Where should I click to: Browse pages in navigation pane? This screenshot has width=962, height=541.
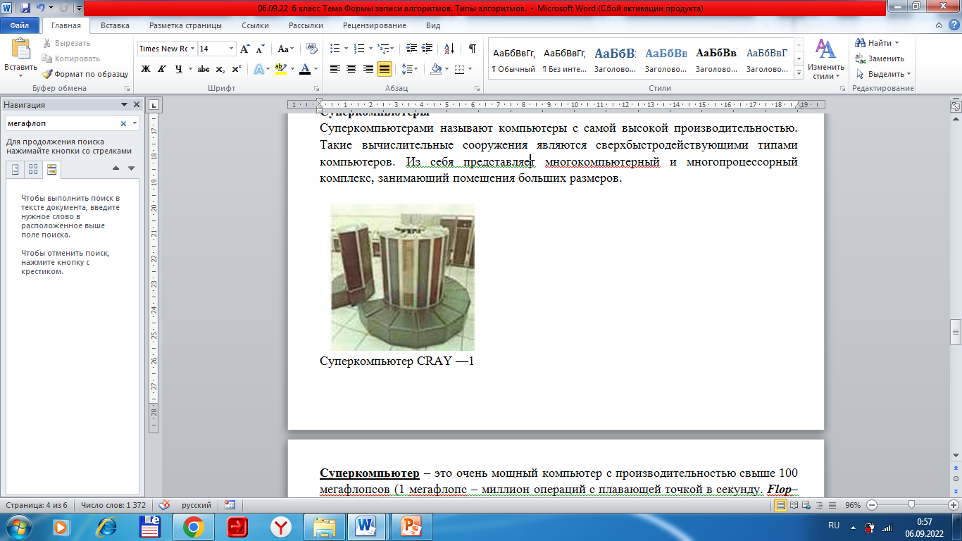click(x=33, y=169)
